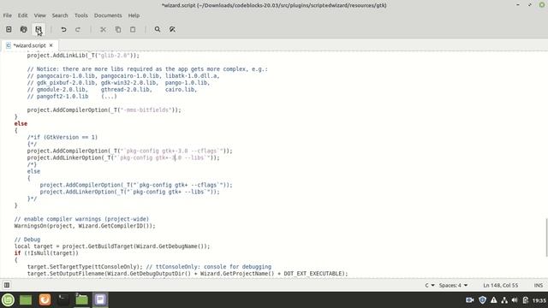Click the comment '// Notice: there are more libs required'
The height and width of the screenshot is (308, 548).
(x=147, y=69)
